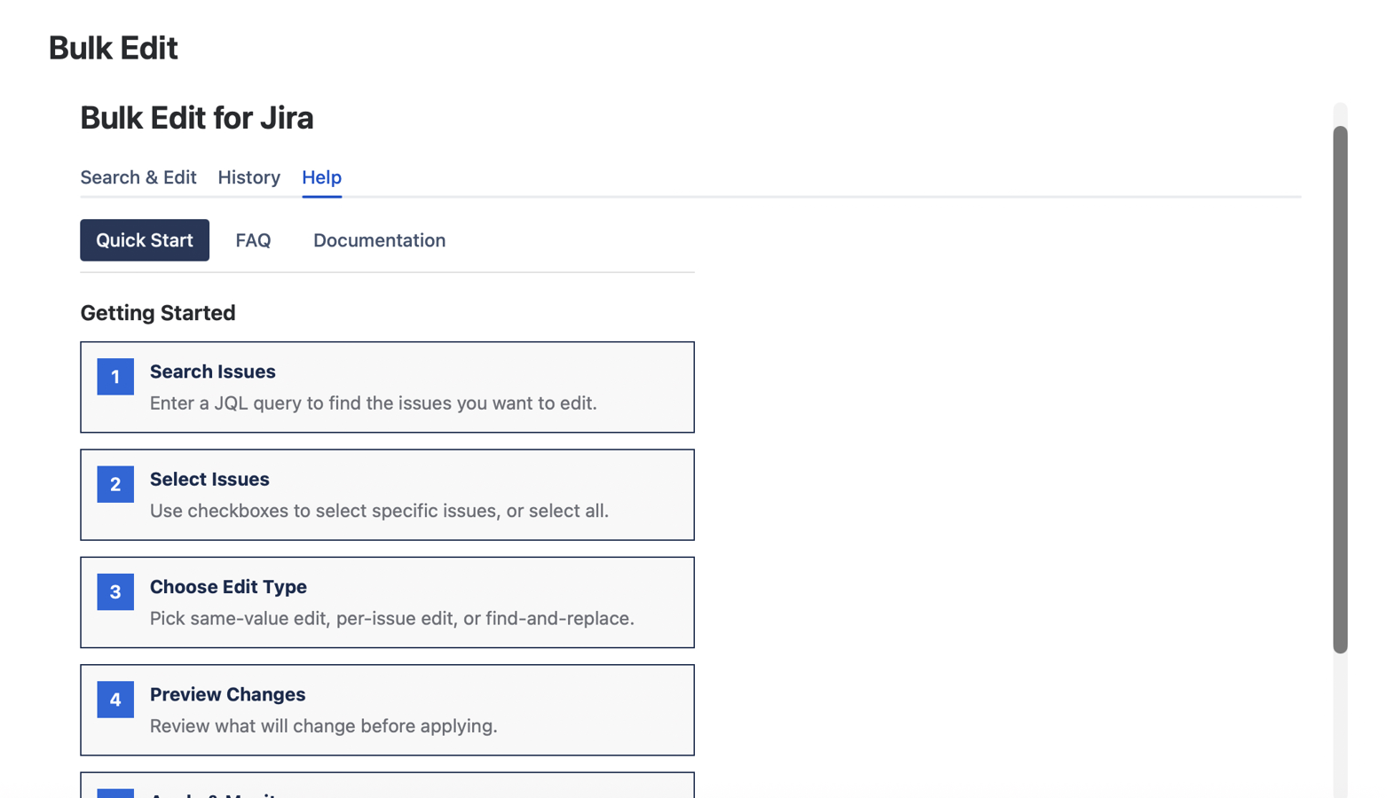Select the Preview Changes step title
Viewport: 1395px width, 798px height.
coord(227,694)
